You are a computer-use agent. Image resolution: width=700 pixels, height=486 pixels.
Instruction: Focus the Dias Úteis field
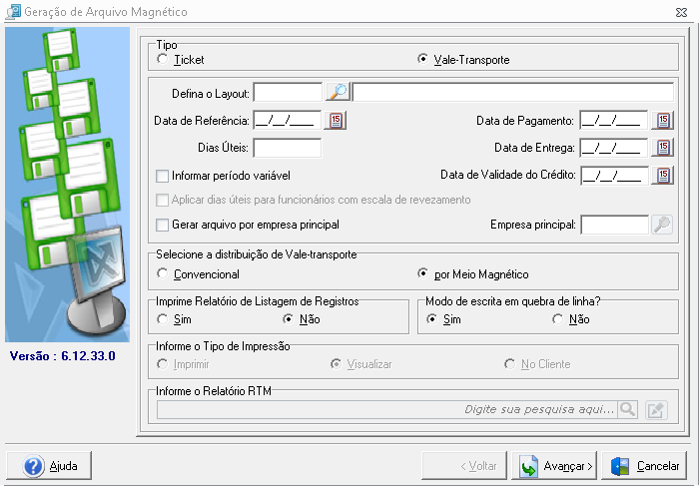pyautogui.click(x=288, y=148)
